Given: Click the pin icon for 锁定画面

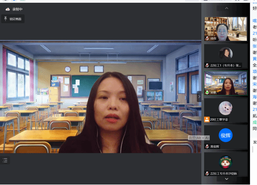Looking at the screenshot, I should tap(6, 19).
